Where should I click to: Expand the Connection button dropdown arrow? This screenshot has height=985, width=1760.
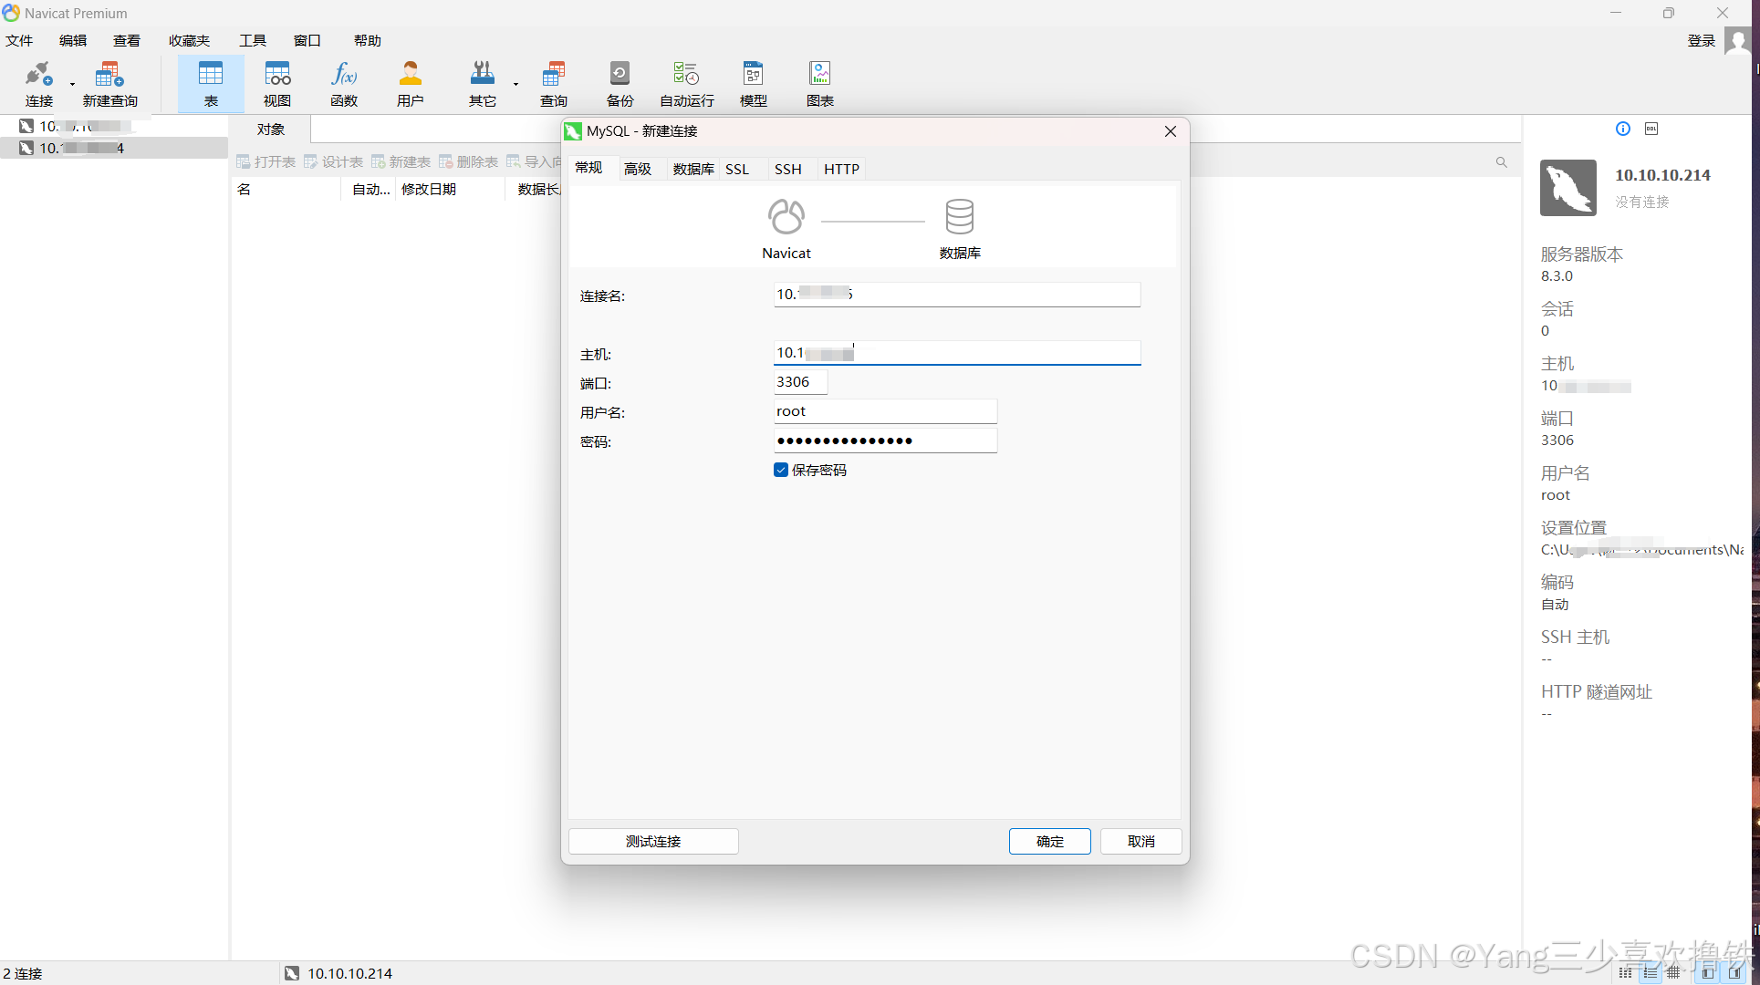tap(72, 85)
